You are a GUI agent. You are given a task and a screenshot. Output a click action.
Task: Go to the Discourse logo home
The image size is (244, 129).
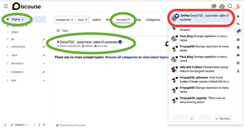pos(27,6)
